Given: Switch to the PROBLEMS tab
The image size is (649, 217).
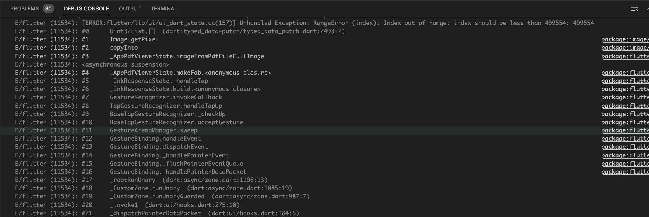Looking at the screenshot, I should (x=24, y=8).
